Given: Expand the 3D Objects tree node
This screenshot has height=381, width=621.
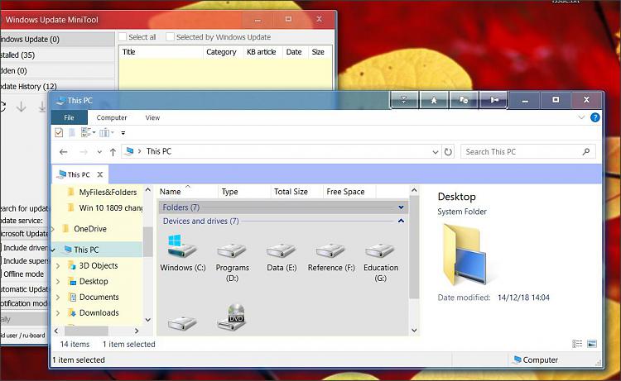Looking at the screenshot, I should tap(58, 265).
